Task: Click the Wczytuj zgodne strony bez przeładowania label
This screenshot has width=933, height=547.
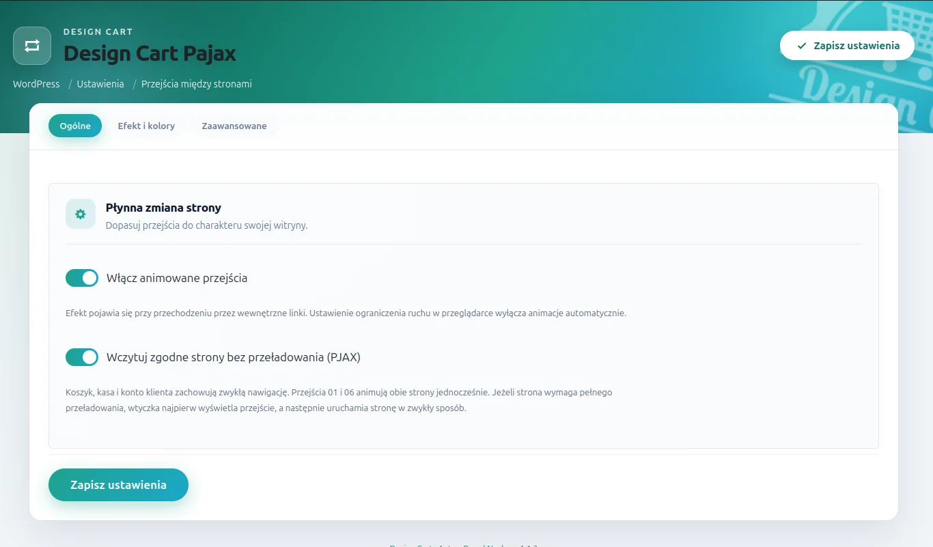Action: pos(234,356)
